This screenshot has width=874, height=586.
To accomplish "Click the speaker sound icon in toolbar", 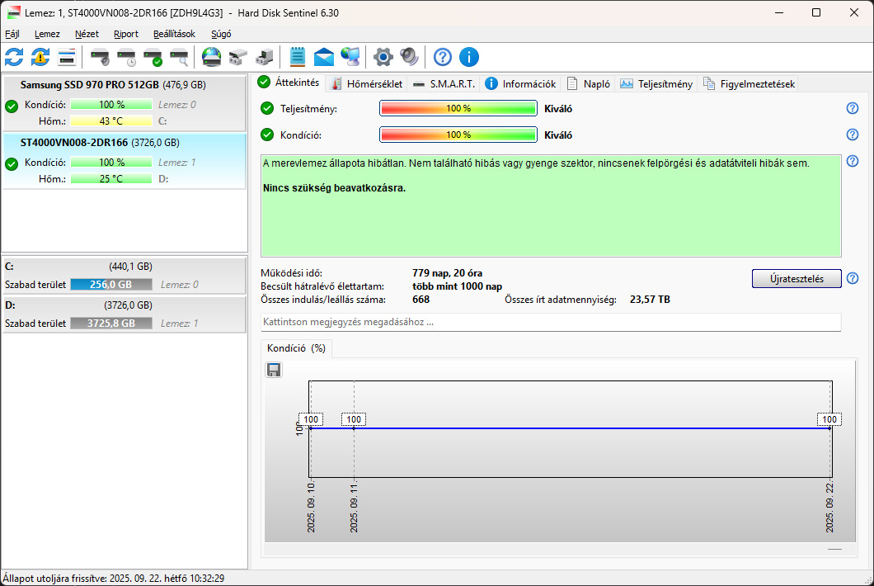I will click(409, 57).
